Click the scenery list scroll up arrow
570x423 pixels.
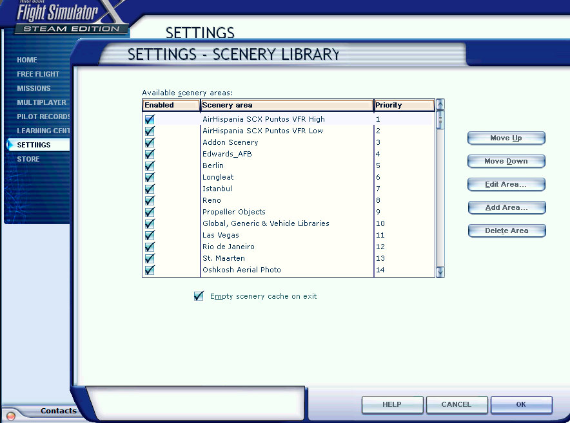click(440, 105)
